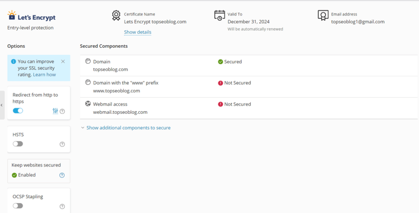Click the topseoblog1@gmail.com email address
419x213 pixels.
coord(358,22)
